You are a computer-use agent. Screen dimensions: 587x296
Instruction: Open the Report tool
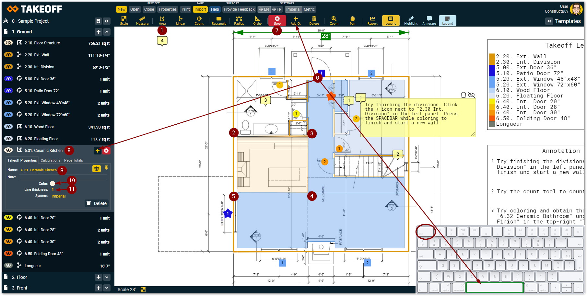pos(372,20)
